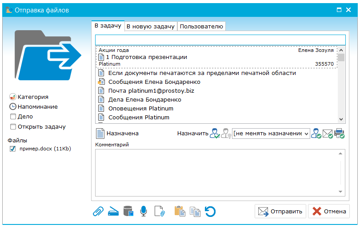Viewport: 360px width, 228px height.
Task: Click the 'Назначена' status document icon
Action: coord(100,134)
